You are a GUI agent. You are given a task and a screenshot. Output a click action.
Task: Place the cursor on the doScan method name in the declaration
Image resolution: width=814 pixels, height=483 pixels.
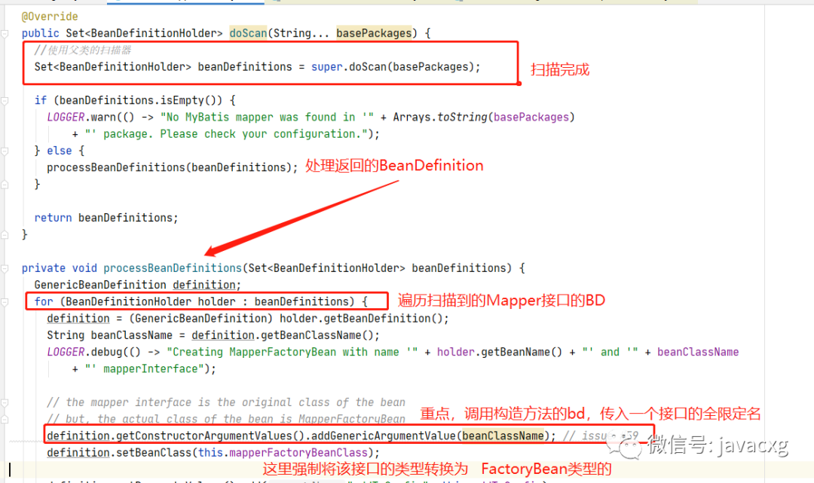pyautogui.click(x=248, y=33)
